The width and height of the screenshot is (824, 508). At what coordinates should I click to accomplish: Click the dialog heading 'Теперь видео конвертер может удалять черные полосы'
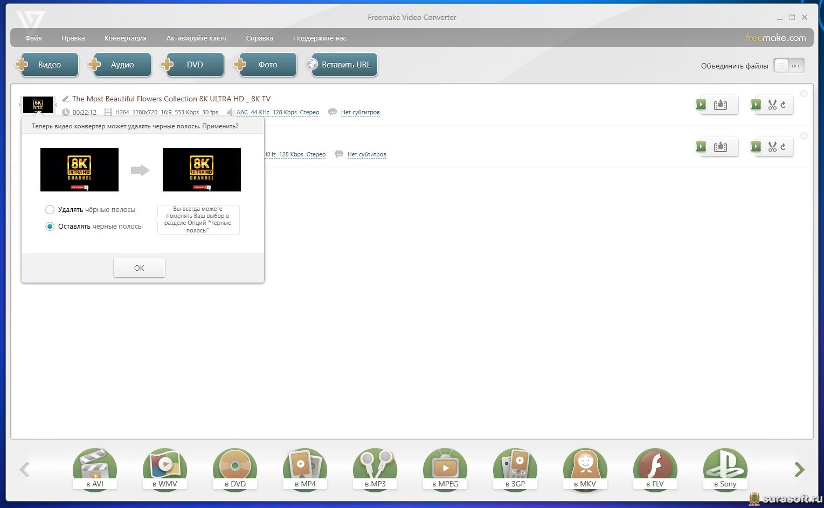click(x=135, y=126)
